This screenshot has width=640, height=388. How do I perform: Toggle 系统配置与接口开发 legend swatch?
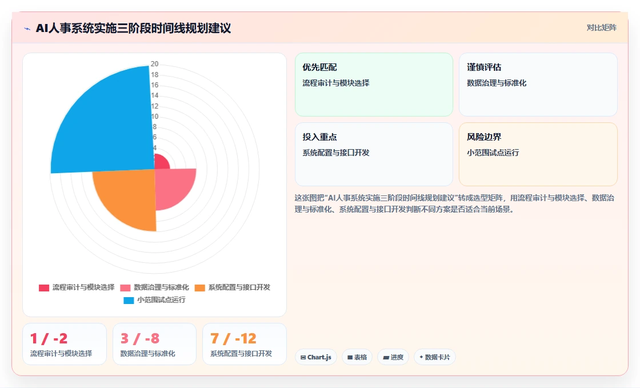pyautogui.click(x=199, y=287)
